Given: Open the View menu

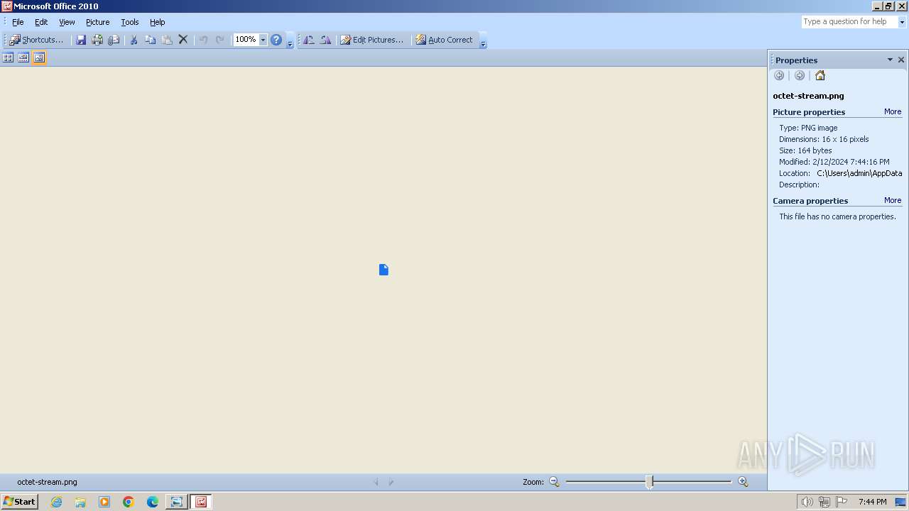Looking at the screenshot, I should [x=67, y=22].
